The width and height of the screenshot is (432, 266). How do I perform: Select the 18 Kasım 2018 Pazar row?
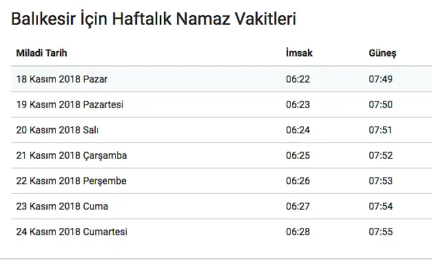[x=221, y=79]
